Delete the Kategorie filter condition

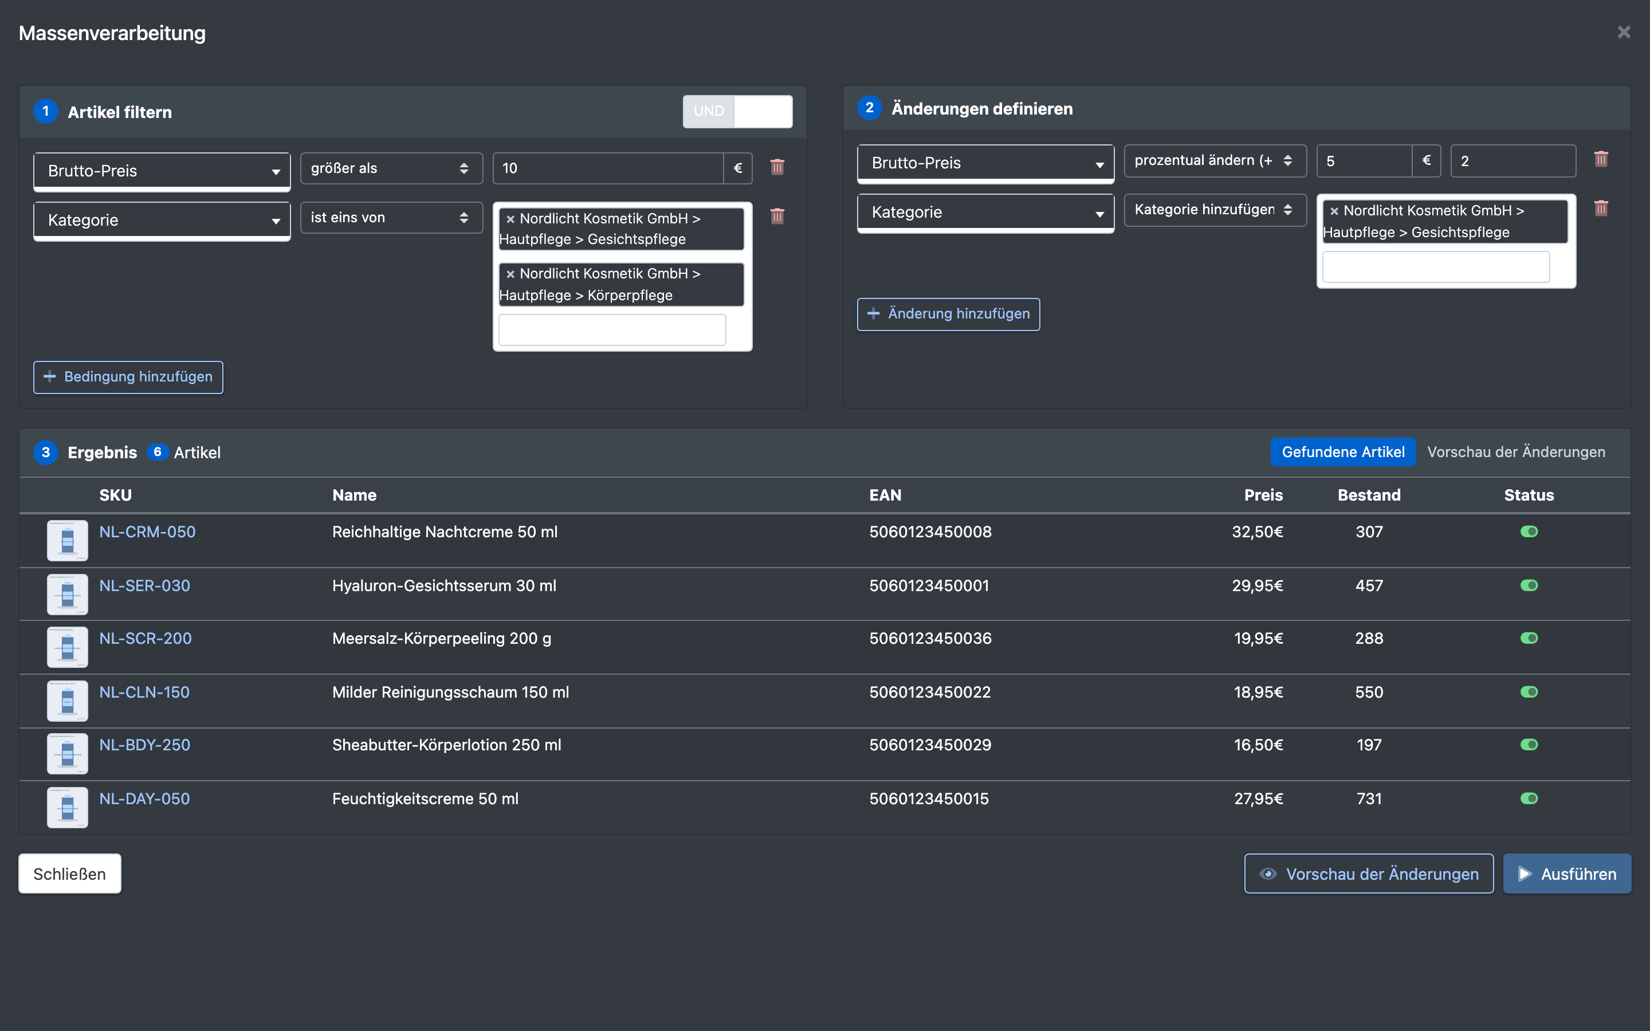(777, 216)
